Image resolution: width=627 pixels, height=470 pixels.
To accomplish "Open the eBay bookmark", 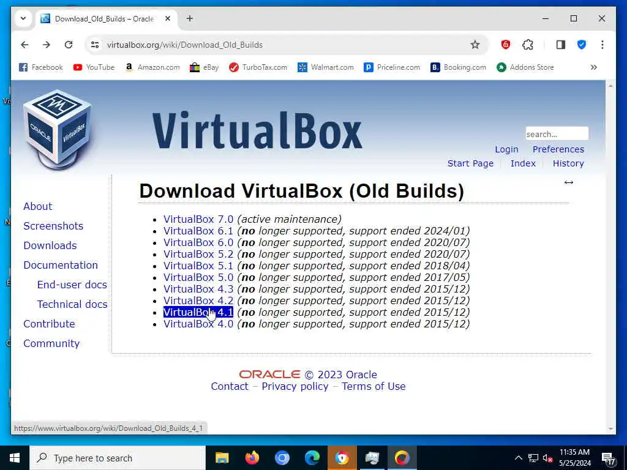I will click(205, 67).
